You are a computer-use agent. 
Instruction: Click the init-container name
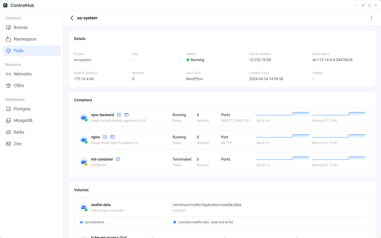click(102, 159)
